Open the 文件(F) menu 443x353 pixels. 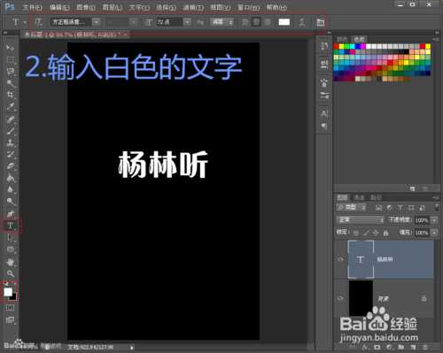tap(32, 7)
